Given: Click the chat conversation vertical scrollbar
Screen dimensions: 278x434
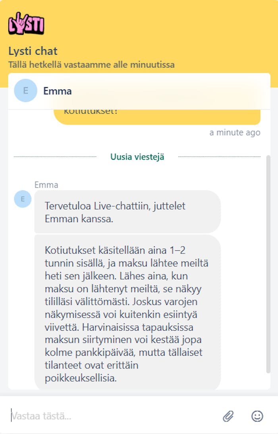Looking at the screenshot, I should pos(268,262).
